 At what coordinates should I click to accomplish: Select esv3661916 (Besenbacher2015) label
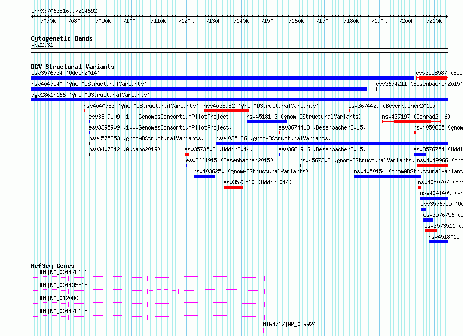(322, 149)
